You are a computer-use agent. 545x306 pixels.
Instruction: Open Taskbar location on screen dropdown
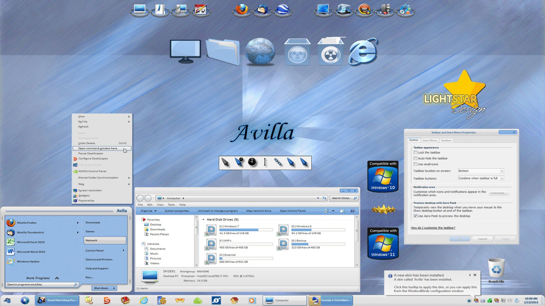[481, 171]
